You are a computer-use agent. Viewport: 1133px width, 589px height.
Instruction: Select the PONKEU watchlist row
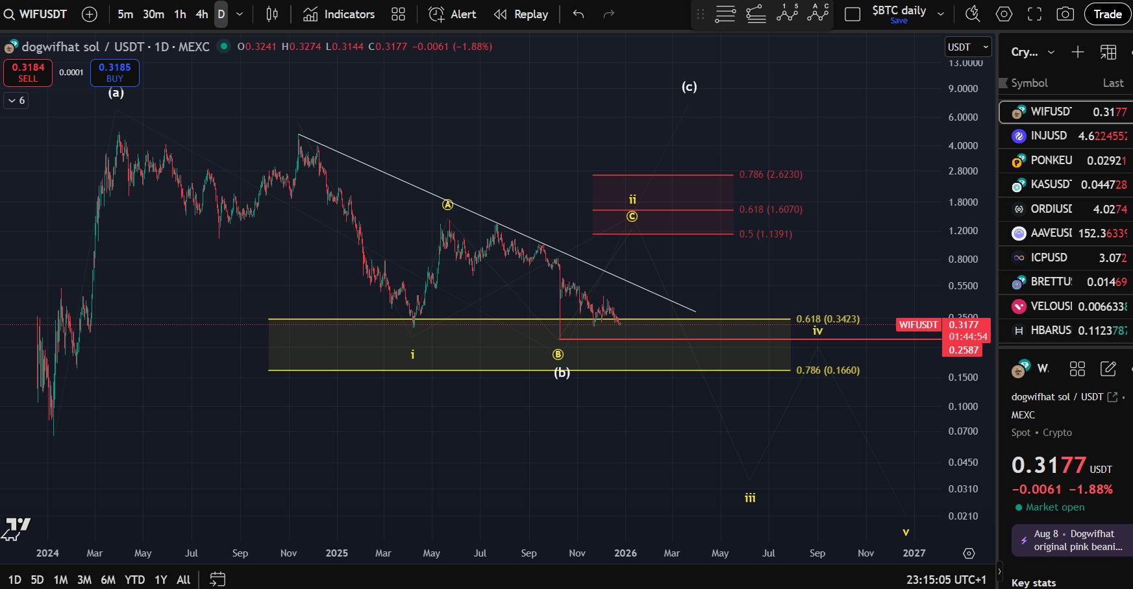click(1065, 160)
